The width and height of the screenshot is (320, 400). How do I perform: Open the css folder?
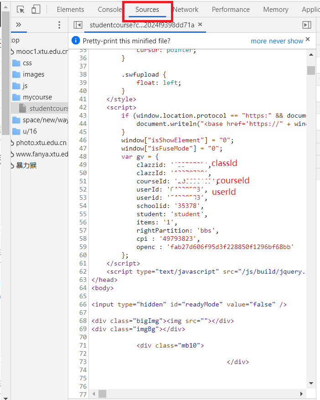(27, 63)
